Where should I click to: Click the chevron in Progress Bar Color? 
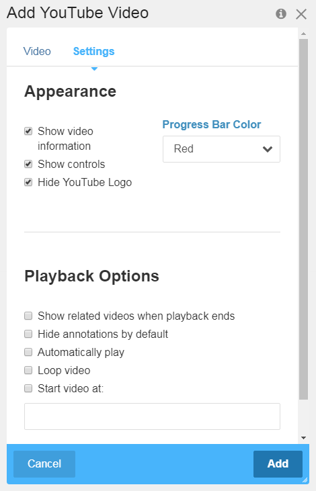pos(268,149)
